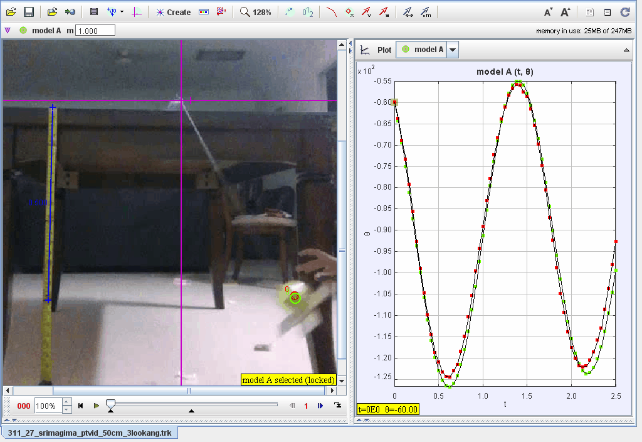This screenshot has width=642, height=442.
Task: Reset video to first frame
Action: pyautogui.click(x=81, y=406)
